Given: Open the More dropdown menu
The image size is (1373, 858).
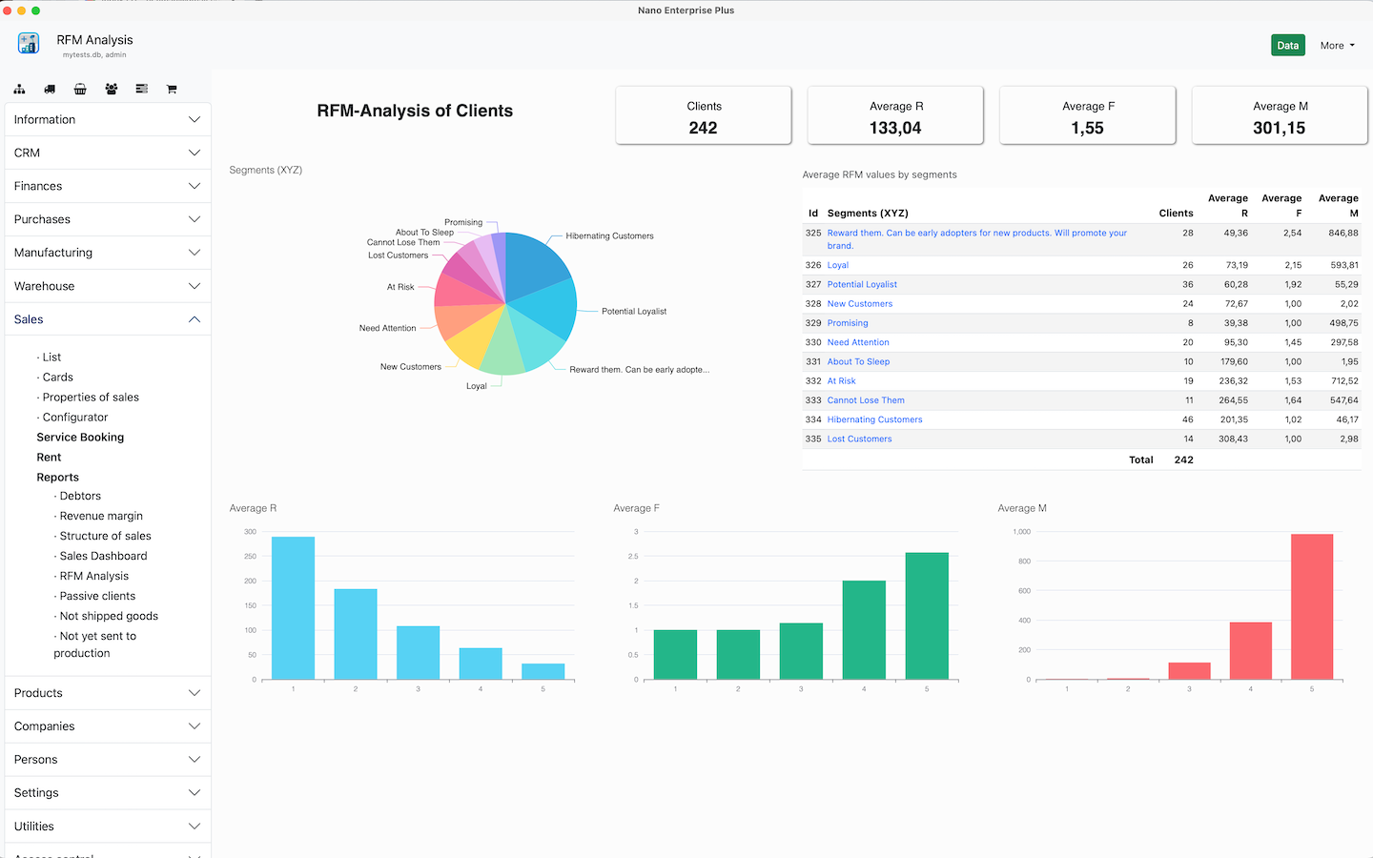Looking at the screenshot, I should (x=1337, y=46).
